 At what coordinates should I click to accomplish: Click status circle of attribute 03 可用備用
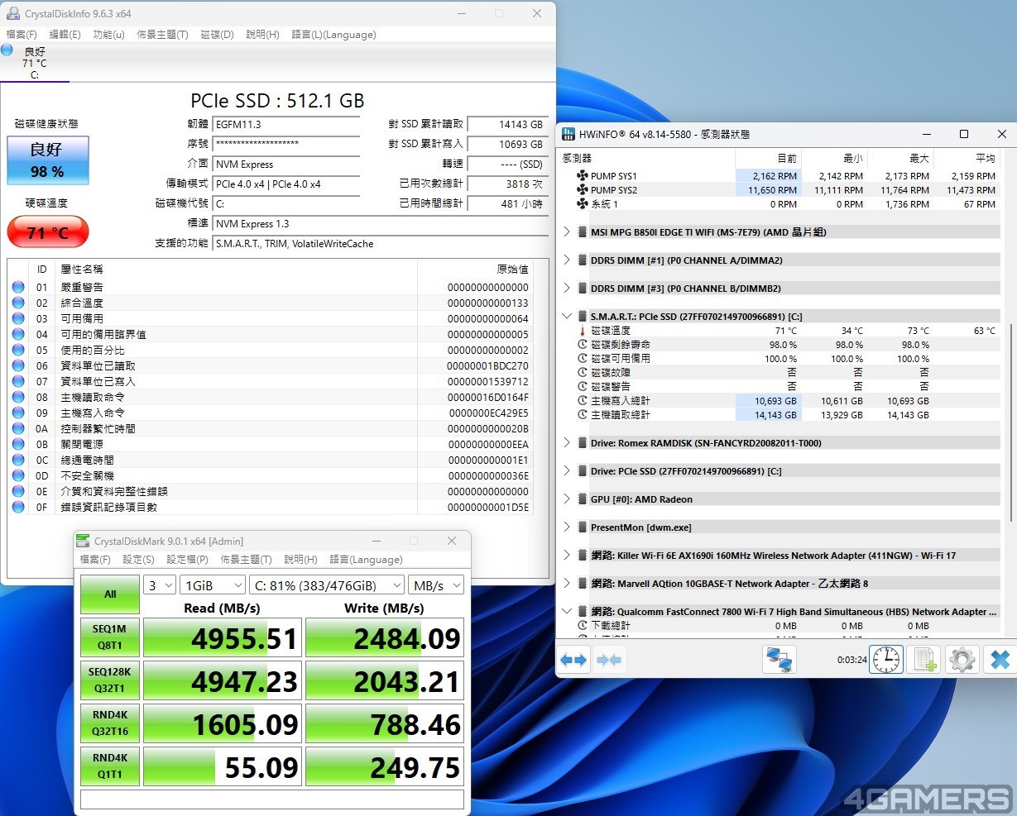[18, 318]
